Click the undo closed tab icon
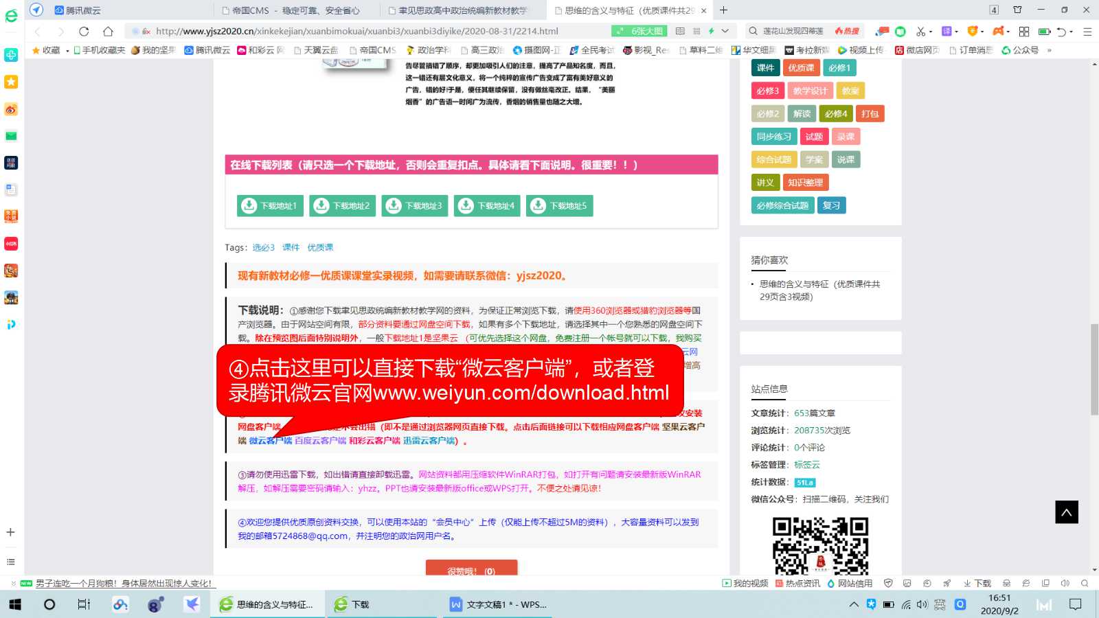Image resolution: width=1099 pixels, height=618 pixels. [1061, 32]
